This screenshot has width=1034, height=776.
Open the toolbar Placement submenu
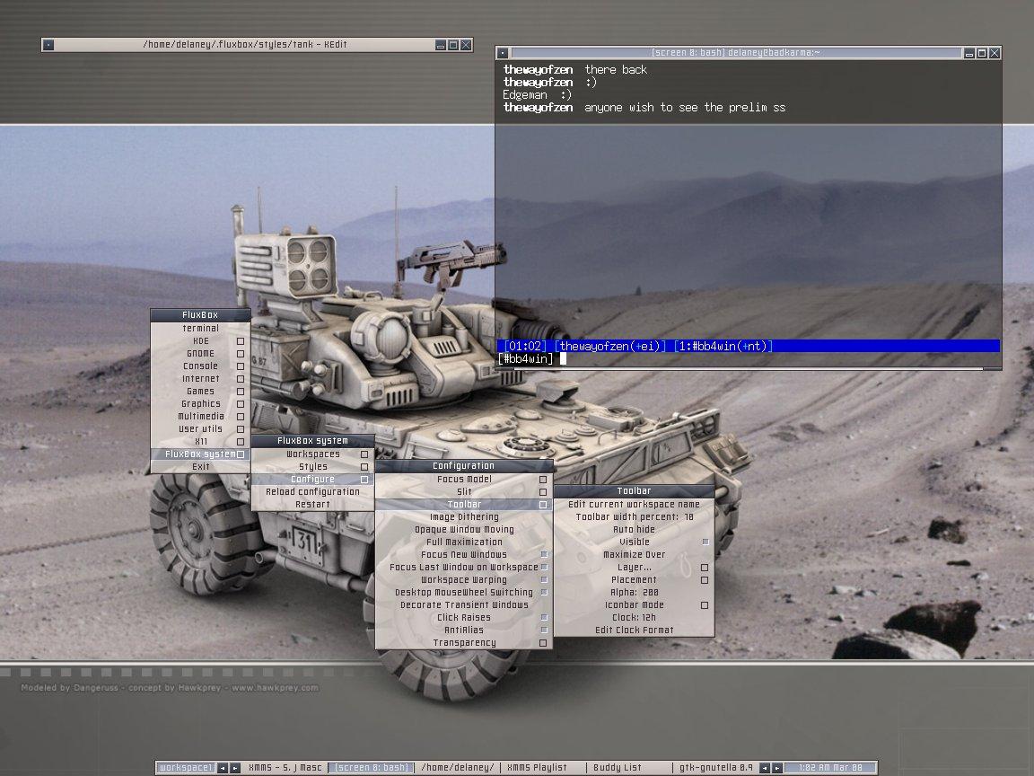click(635, 580)
